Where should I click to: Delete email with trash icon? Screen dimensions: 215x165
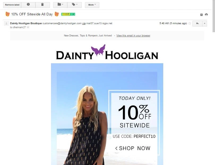coord(42,5)
